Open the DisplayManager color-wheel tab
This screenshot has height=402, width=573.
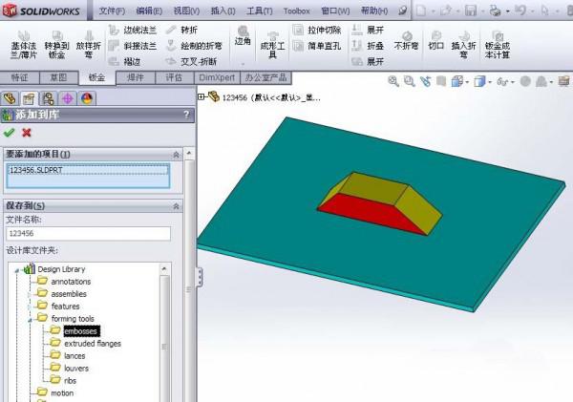click(87, 98)
